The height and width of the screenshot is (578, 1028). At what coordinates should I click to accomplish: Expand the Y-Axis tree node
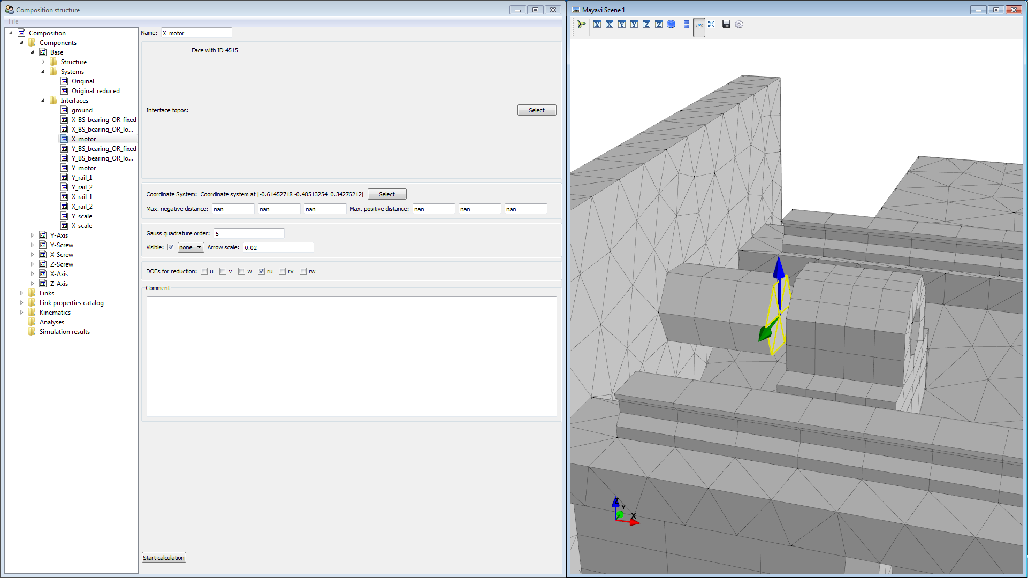point(32,235)
